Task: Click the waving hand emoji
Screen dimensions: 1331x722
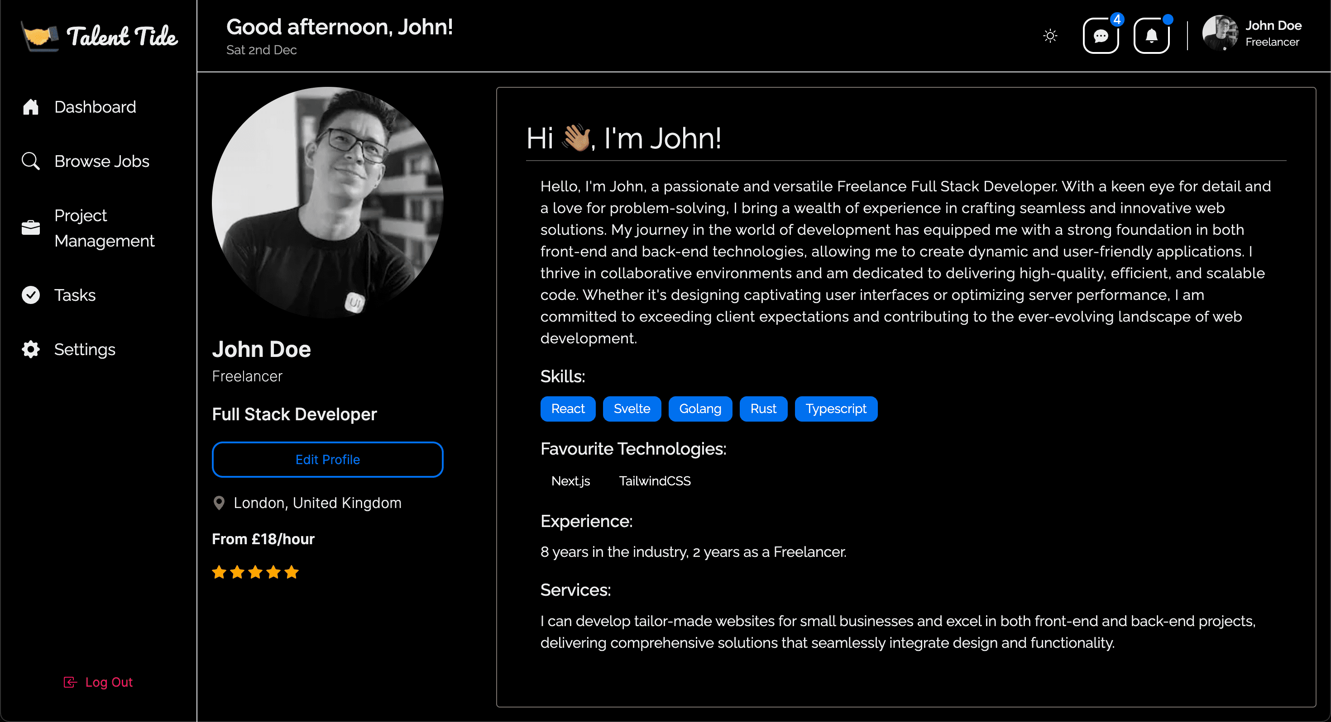Action: coord(576,138)
